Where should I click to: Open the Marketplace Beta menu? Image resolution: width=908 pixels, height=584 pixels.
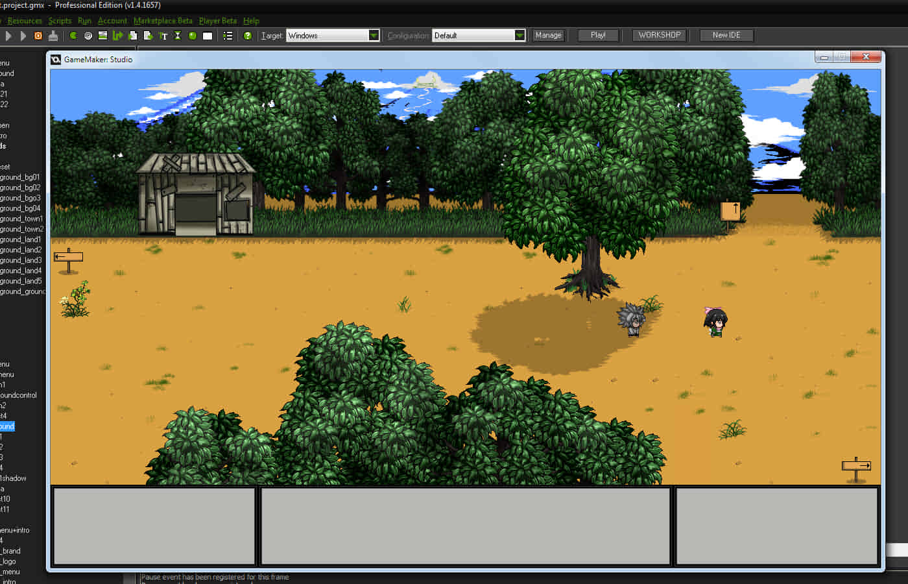click(163, 21)
